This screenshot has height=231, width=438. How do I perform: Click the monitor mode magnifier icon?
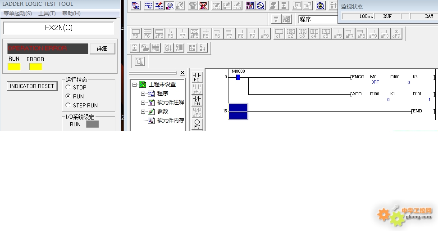pos(170,6)
